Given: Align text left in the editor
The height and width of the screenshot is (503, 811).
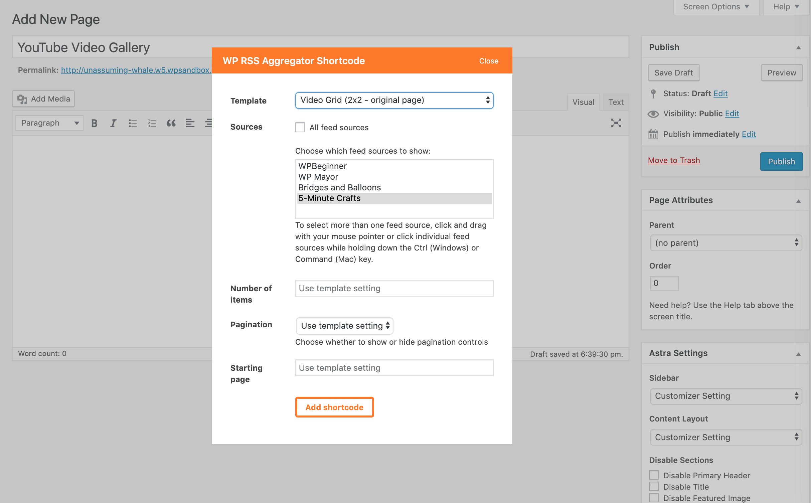Looking at the screenshot, I should click(x=190, y=123).
